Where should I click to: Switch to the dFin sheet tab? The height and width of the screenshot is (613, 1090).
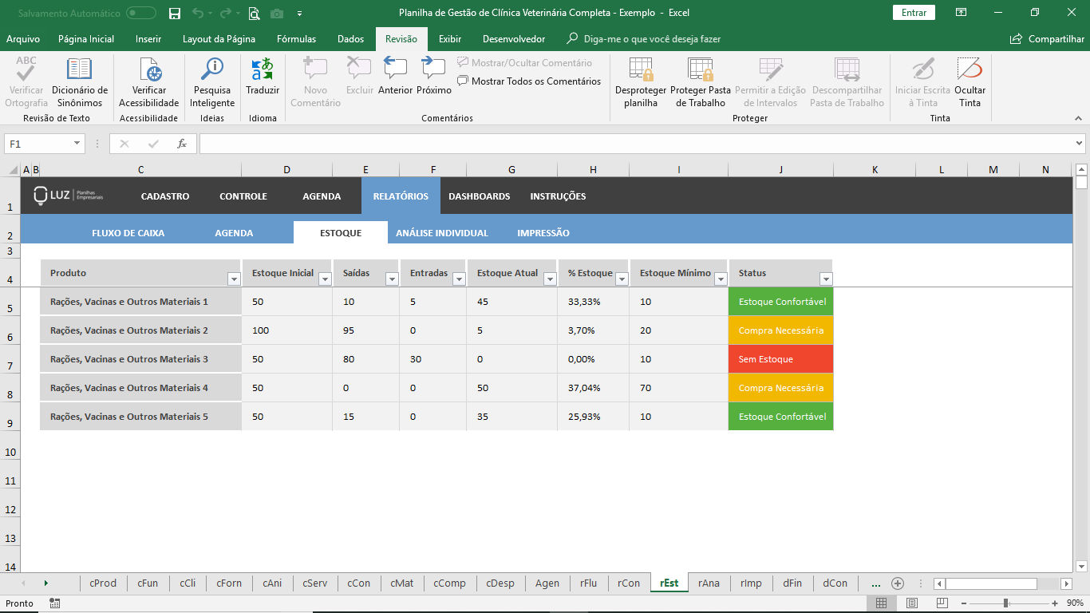pyautogui.click(x=792, y=583)
